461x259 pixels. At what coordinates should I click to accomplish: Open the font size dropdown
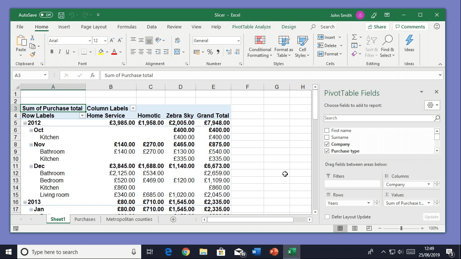pyautogui.click(x=105, y=40)
